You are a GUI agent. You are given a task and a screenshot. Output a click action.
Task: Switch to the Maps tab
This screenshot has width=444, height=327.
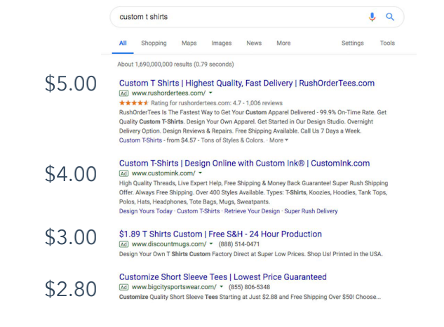189,43
